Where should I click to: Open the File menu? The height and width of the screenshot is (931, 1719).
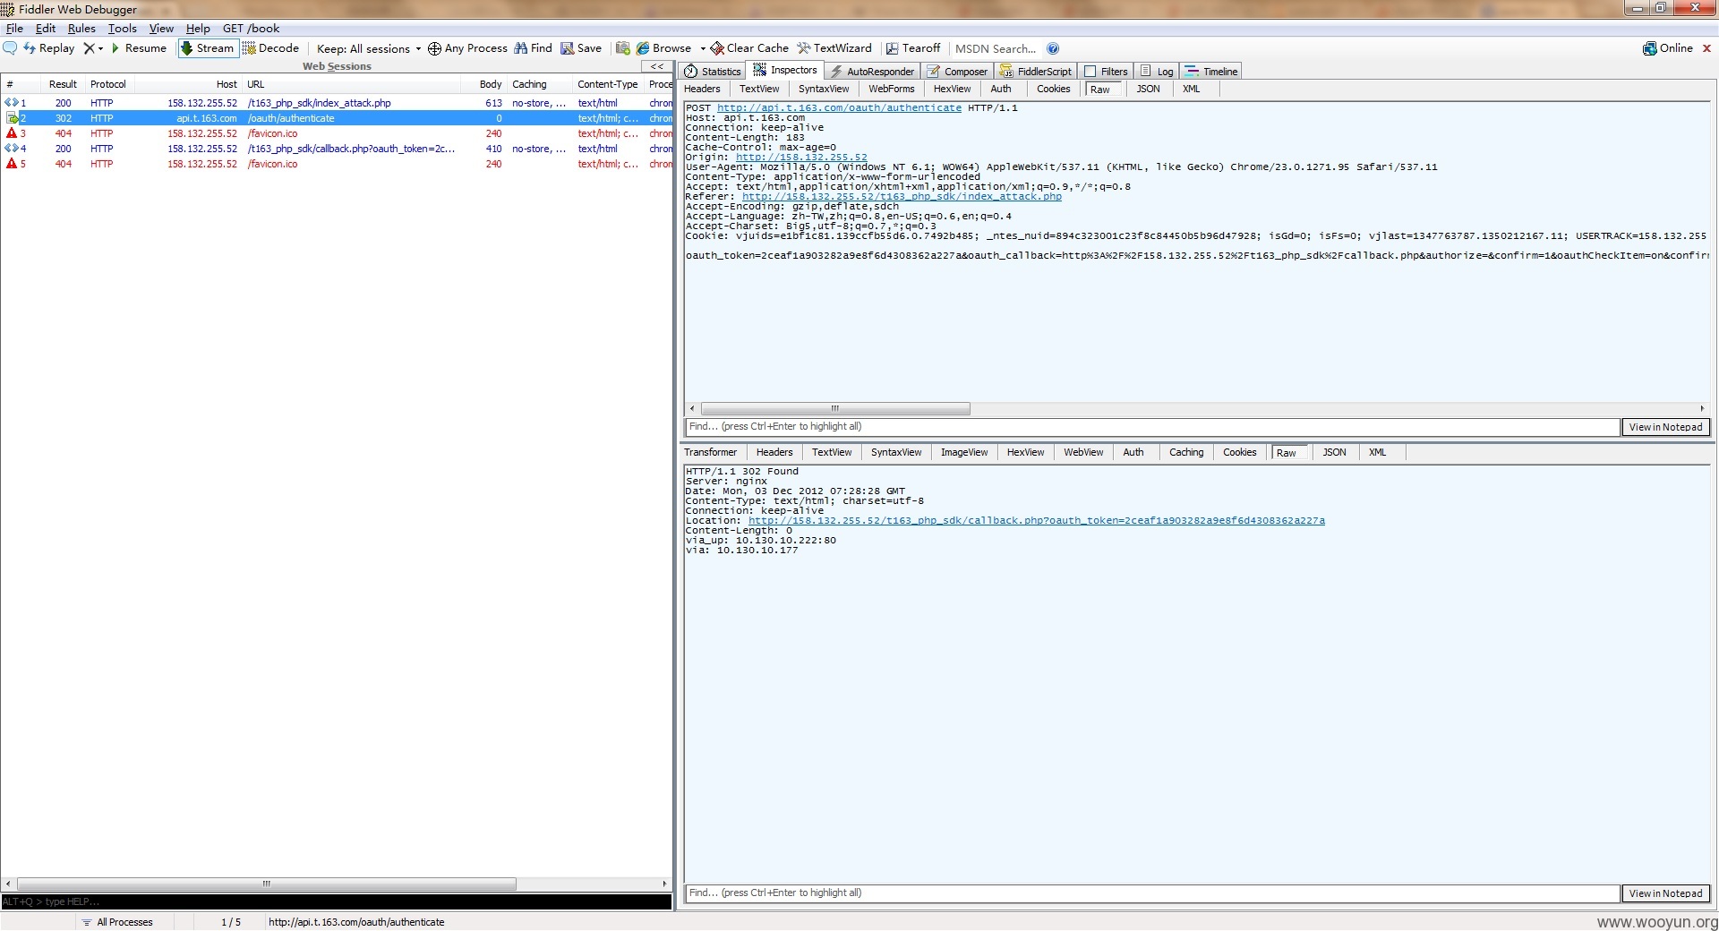click(15, 29)
